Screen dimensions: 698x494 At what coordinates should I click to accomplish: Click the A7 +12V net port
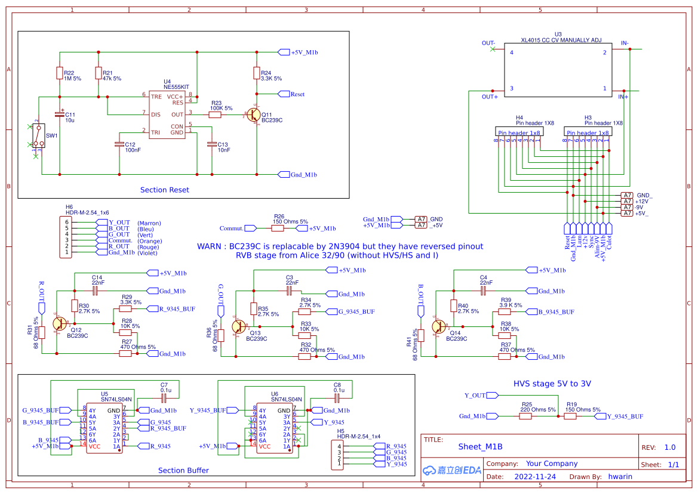point(626,201)
